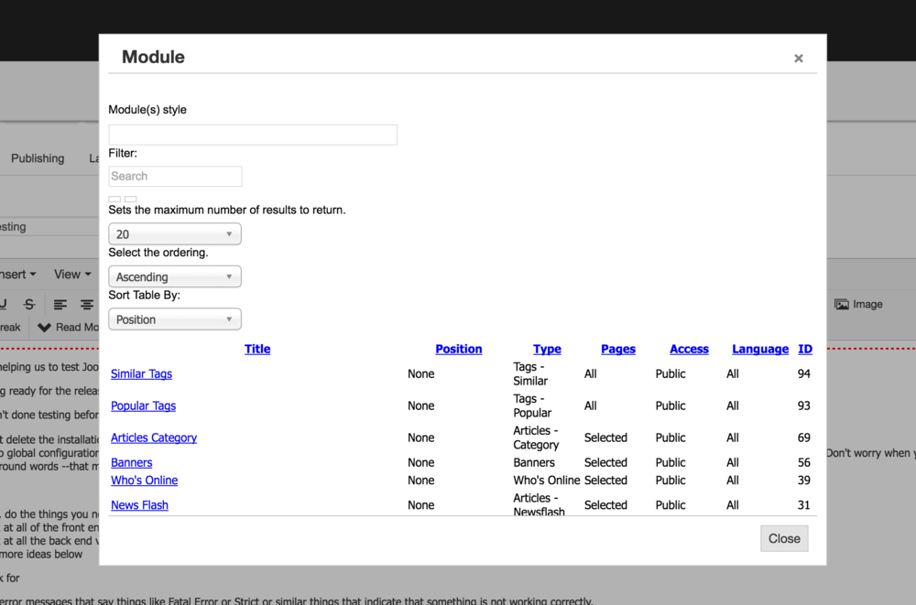Click 'None' position cell in Popular Tags row

420,405
